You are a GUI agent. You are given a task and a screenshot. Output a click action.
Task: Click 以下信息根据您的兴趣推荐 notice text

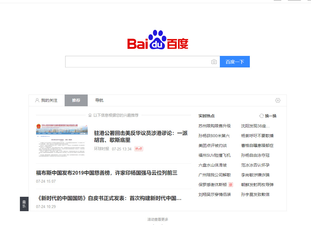tap(116, 115)
